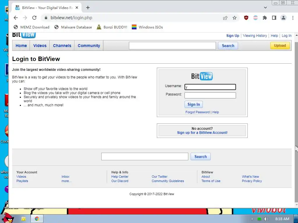298x223 pixels.
Task: Click the bottom Search button
Action: pos(201,157)
